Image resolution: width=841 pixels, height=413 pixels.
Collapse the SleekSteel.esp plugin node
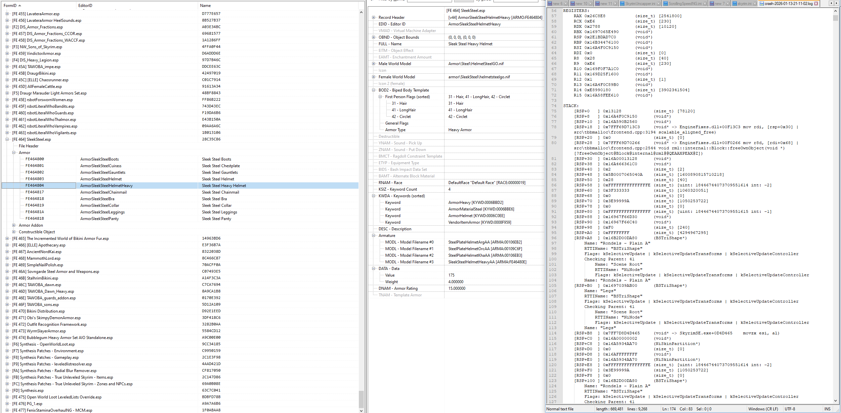click(7, 139)
